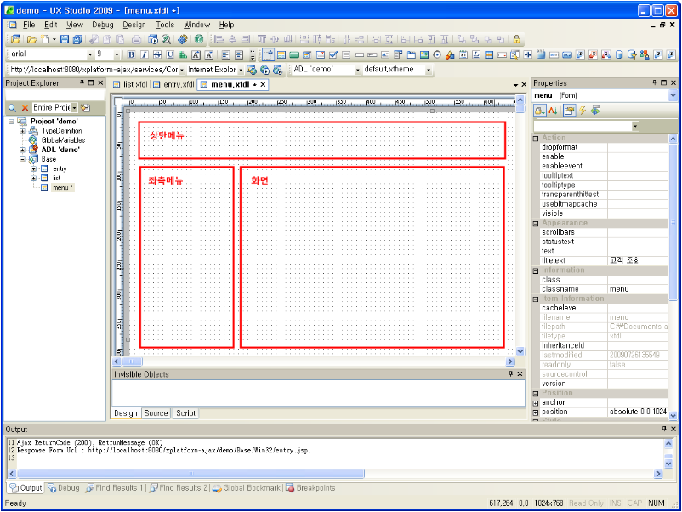Open the Internet Explorer browser dropdown
682x512 pixels.
[x=241, y=70]
